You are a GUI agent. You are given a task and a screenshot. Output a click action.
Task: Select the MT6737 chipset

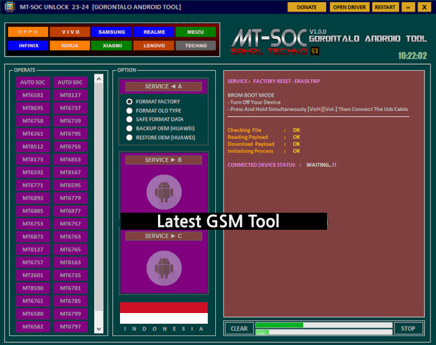70,108
